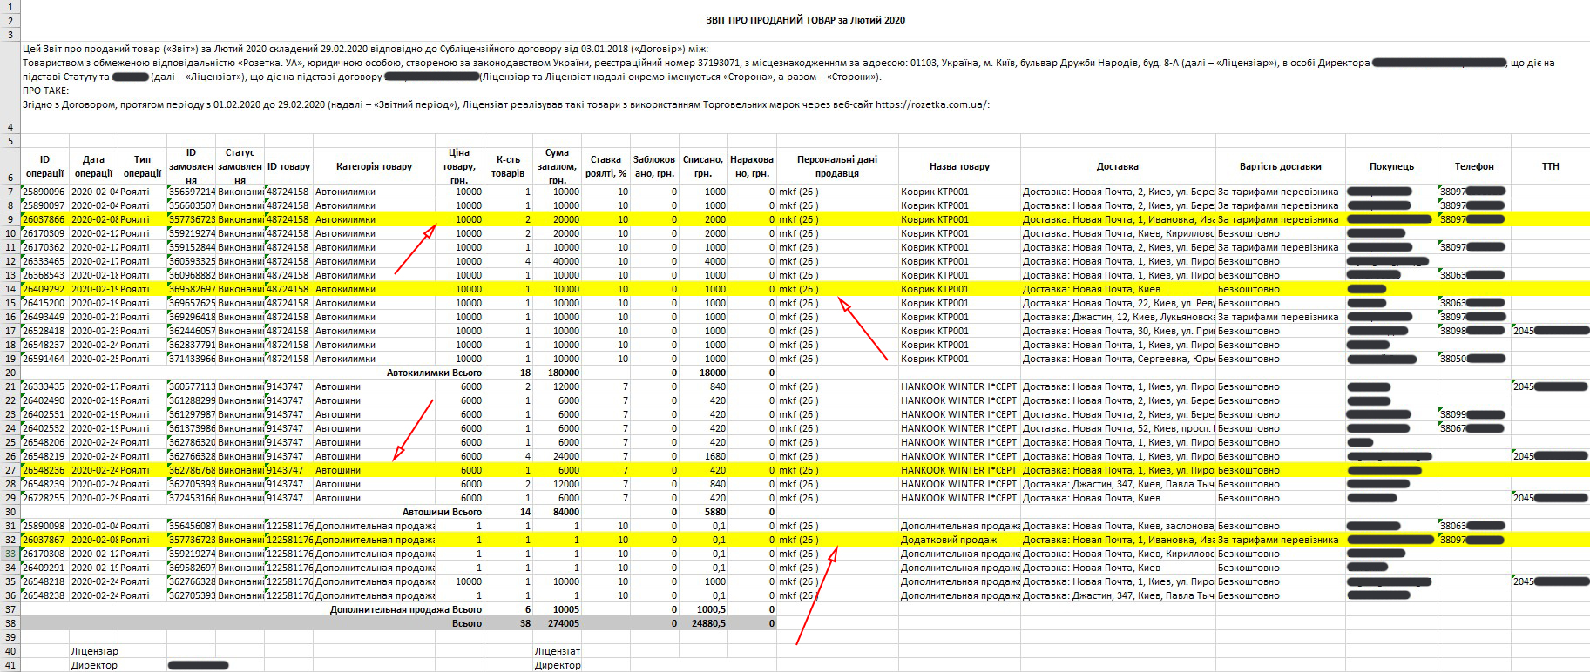
Task: Select the "Тип операції" header cell
Action: click(x=142, y=166)
